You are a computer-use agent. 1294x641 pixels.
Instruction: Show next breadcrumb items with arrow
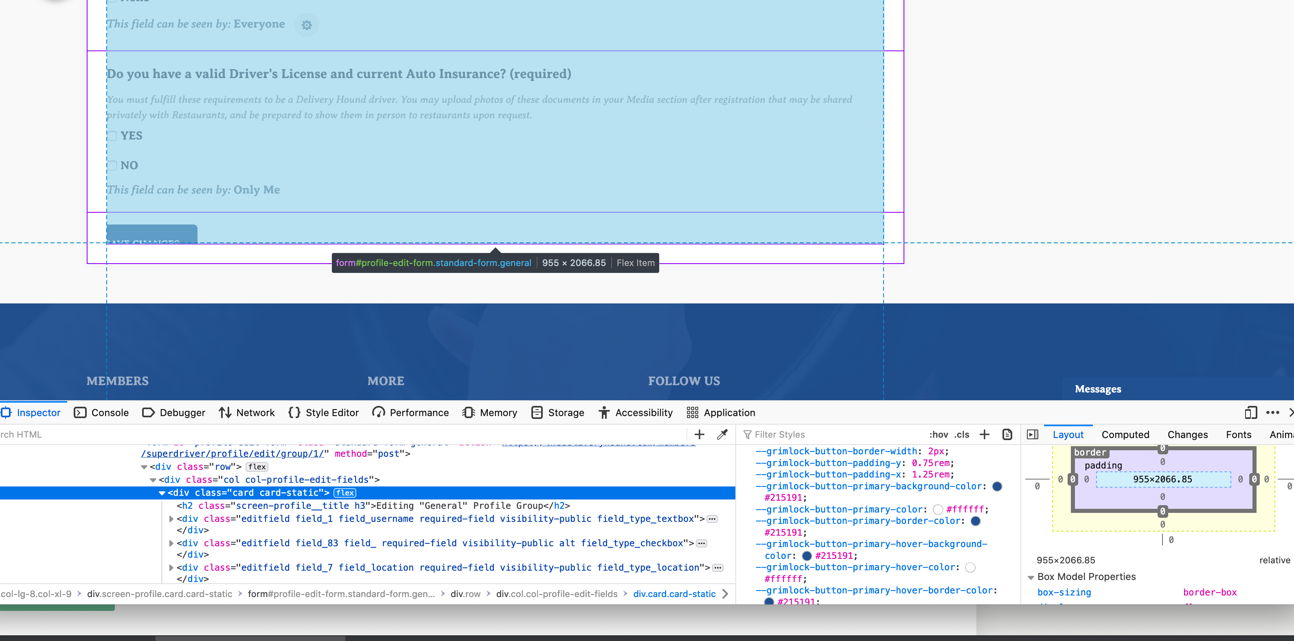pos(725,594)
